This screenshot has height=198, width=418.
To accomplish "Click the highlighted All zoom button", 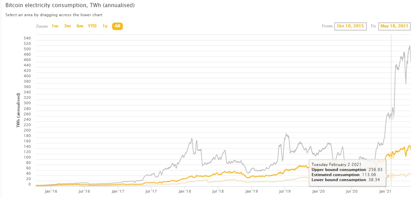I will point(118,26).
